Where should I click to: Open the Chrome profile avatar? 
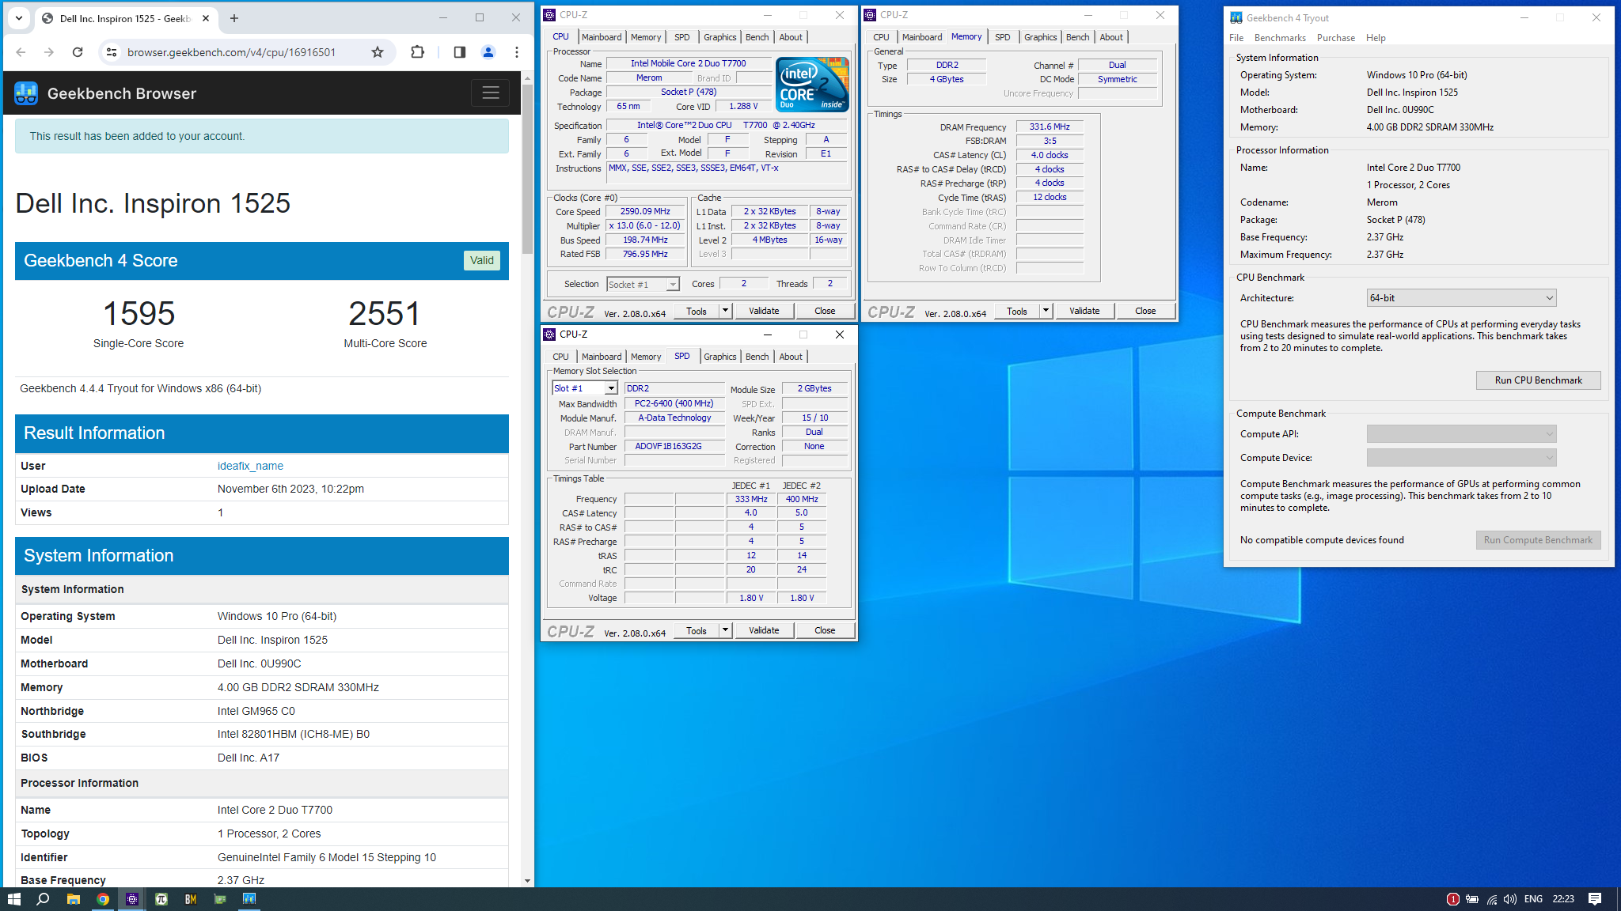point(488,52)
